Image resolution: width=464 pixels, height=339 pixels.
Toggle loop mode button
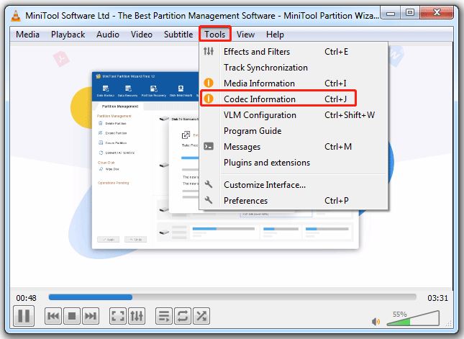(183, 316)
